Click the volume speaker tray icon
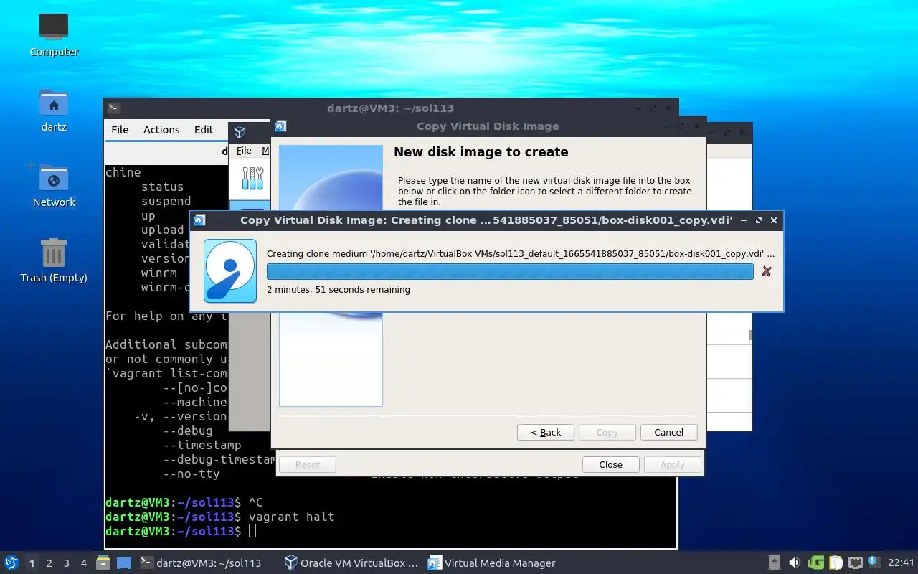The height and width of the screenshot is (574, 918). [x=794, y=563]
